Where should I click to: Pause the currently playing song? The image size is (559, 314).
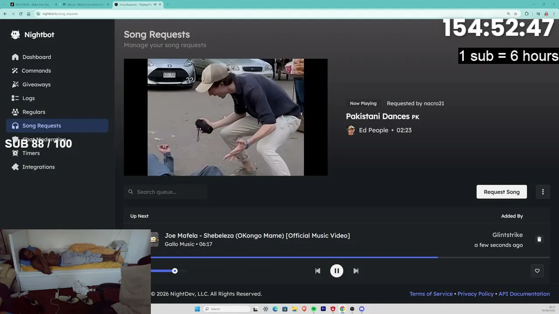click(337, 271)
